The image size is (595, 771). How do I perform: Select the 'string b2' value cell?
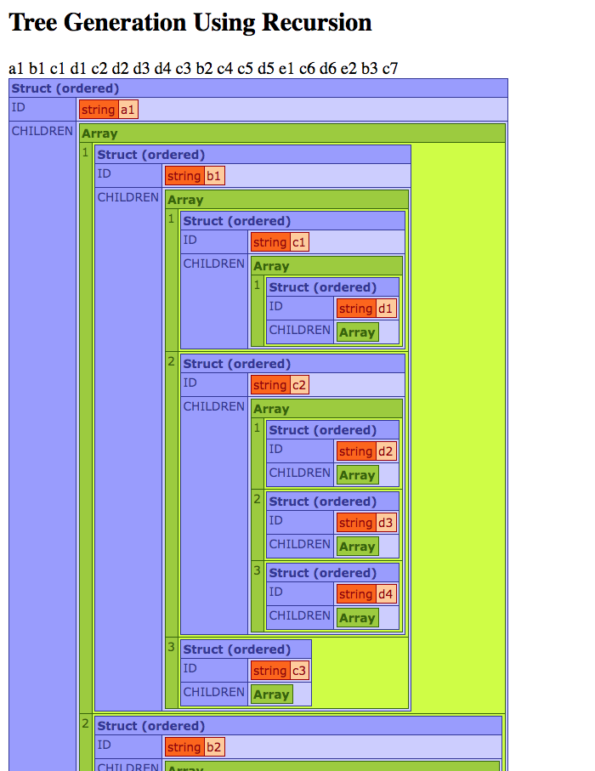(x=195, y=746)
